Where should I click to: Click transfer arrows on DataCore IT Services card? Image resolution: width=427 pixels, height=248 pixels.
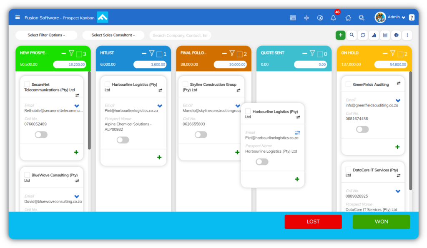pos(398,176)
